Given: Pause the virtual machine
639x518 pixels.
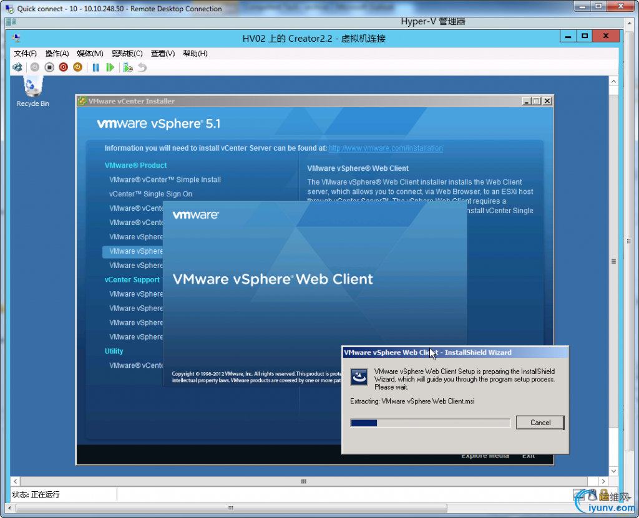Looking at the screenshot, I should [95, 67].
